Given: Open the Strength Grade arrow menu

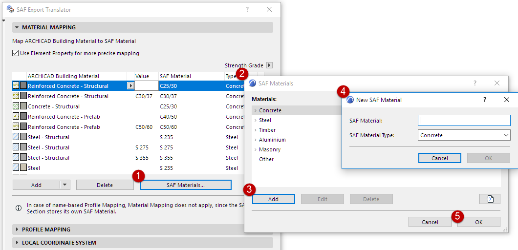Looking at the screenshot, I should click(270, 65).
